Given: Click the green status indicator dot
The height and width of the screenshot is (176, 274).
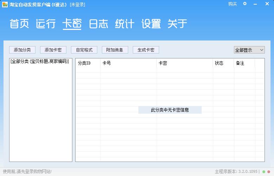Looking at the screenshot, I should click(264, 172).
